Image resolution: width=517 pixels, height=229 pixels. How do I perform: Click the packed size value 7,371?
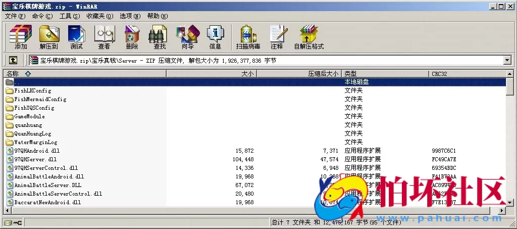332,151
